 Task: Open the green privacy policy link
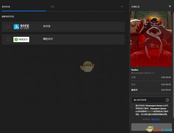150,111
